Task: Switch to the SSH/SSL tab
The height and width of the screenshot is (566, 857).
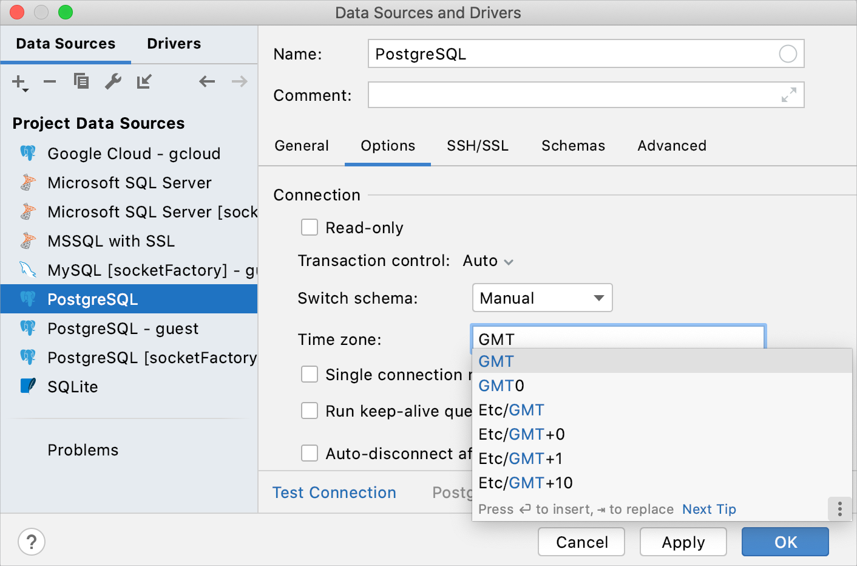Action: coord(477,146)
